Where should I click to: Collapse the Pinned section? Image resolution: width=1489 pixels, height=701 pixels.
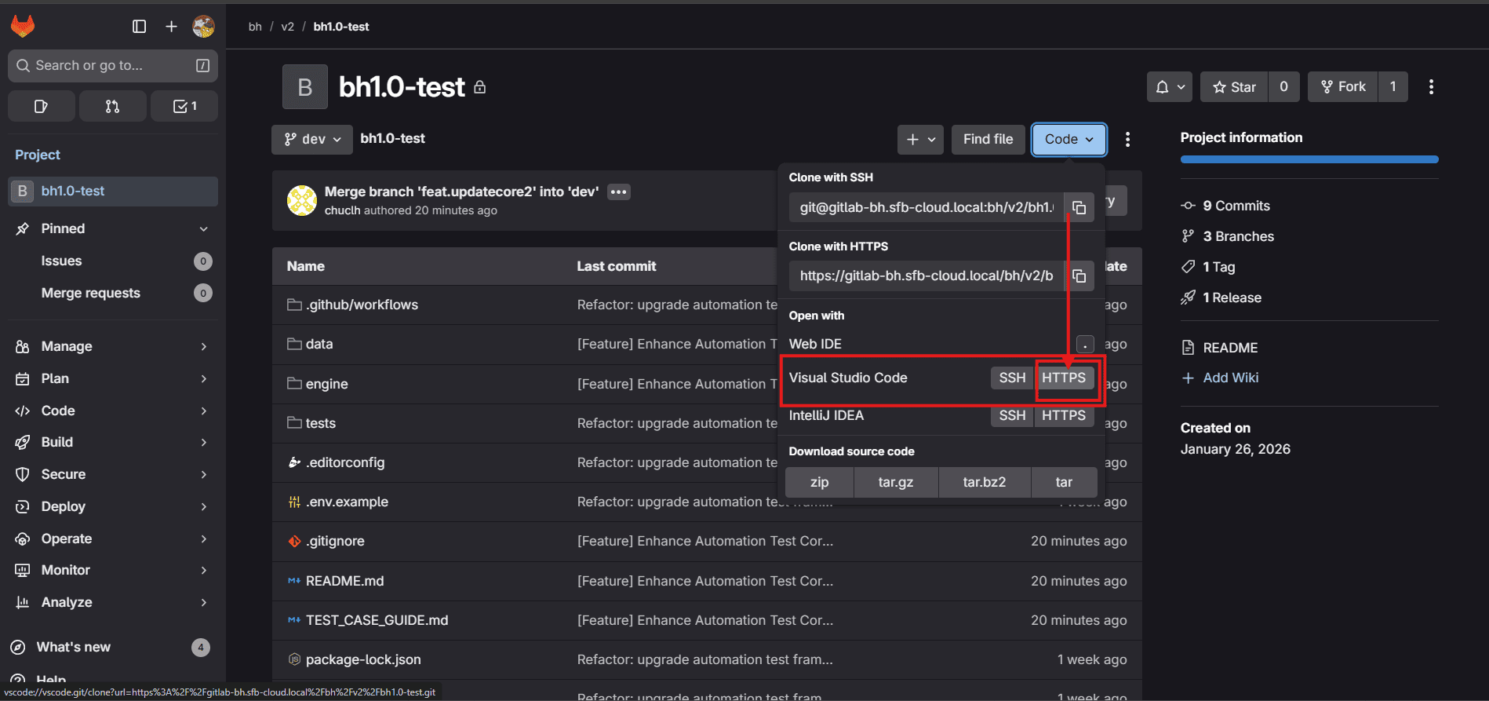113,228
